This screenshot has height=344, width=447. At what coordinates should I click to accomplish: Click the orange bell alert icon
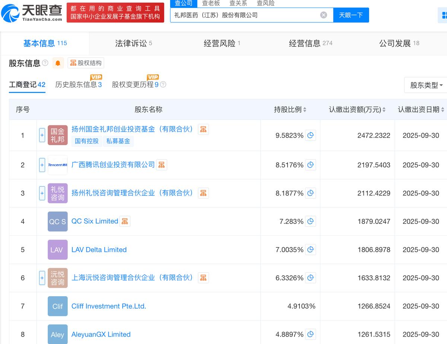point(58,63)
